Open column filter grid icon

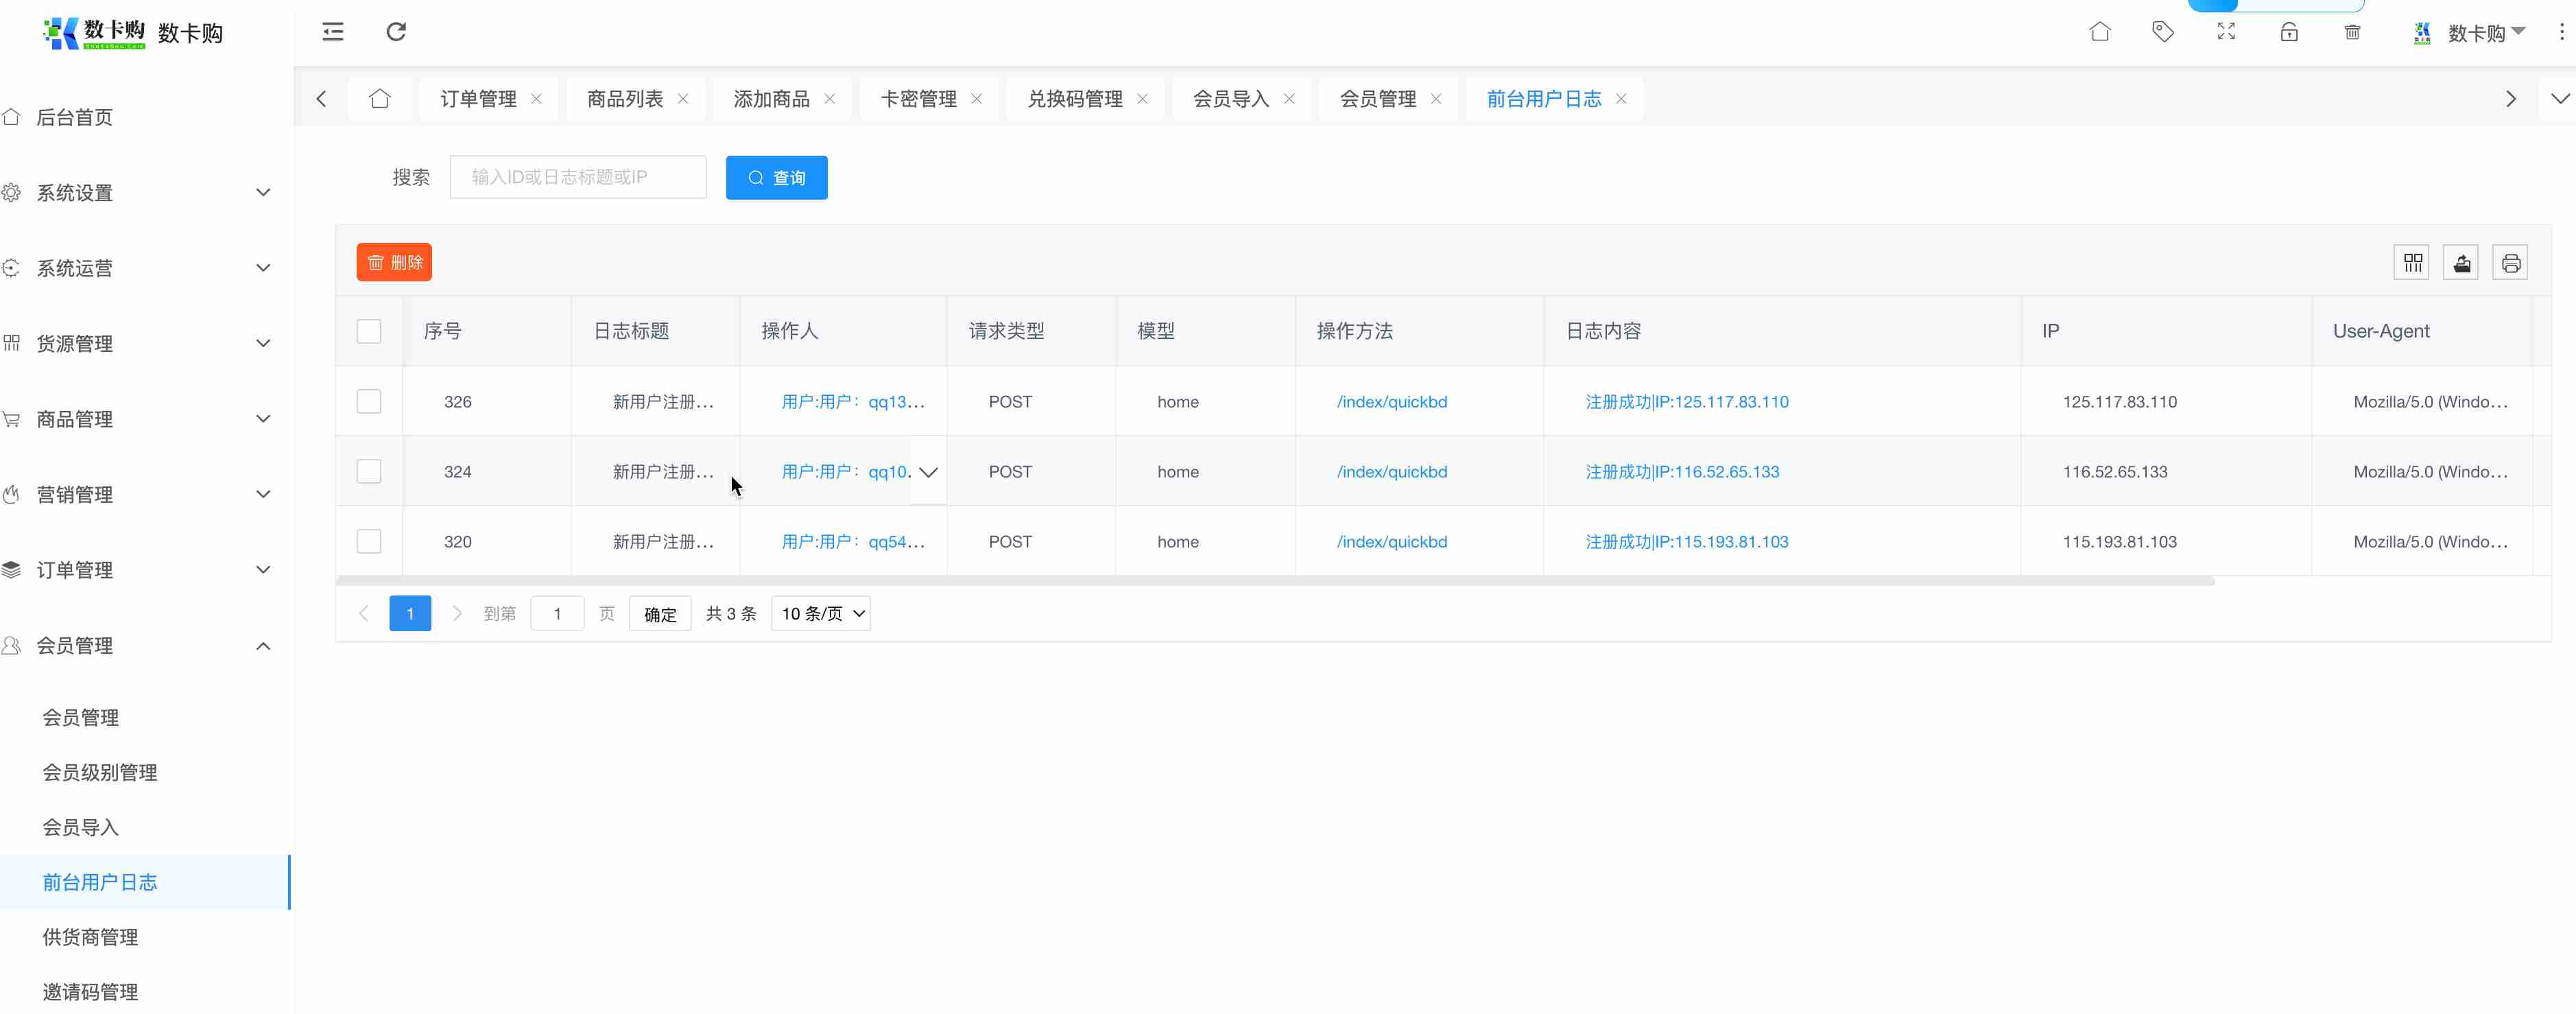click(2412, 263)
